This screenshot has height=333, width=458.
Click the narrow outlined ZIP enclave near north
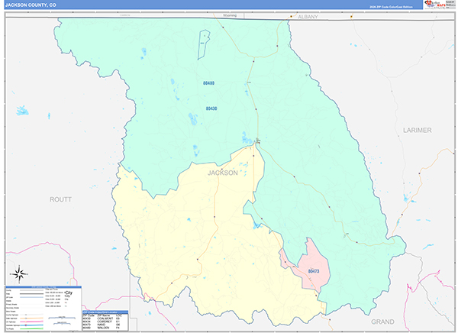[204, 44]
